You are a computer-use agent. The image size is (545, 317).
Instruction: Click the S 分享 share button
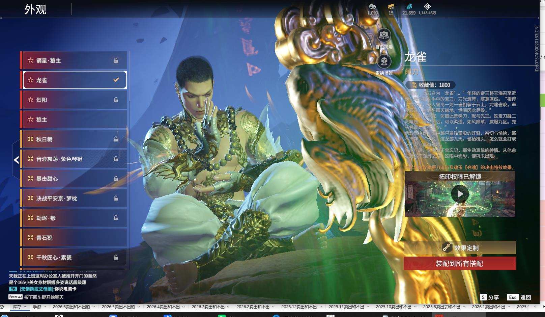click(x=489, y=297)
